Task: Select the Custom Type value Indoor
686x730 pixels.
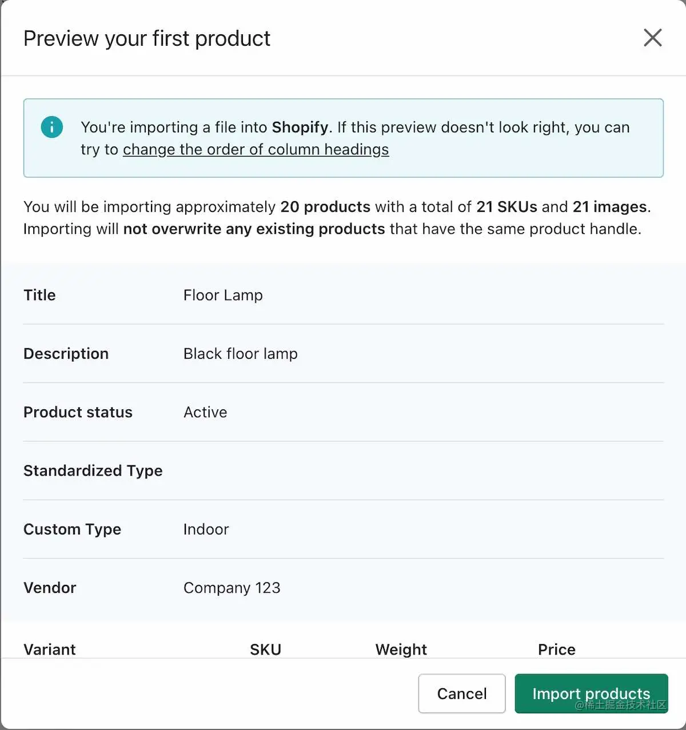Action: click(206, 529)
